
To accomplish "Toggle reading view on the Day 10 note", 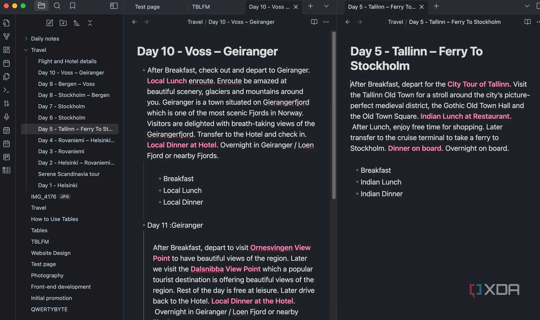I will (x=314, y=22).
